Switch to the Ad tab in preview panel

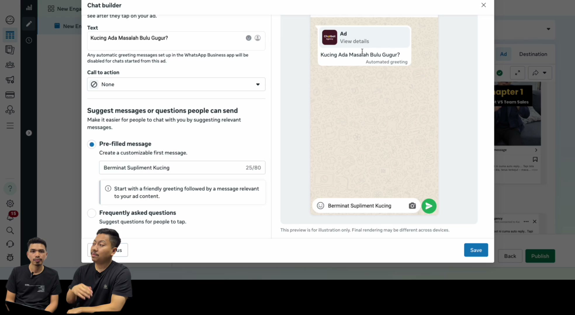coord(503,54)
